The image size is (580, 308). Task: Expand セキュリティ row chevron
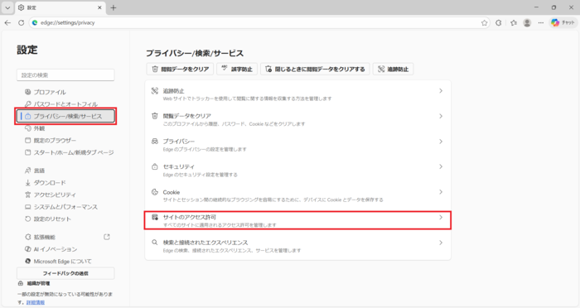click(x=441, y=166)
